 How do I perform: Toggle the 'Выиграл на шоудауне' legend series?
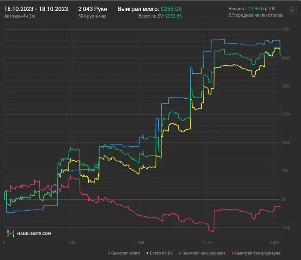click(202, 253)
